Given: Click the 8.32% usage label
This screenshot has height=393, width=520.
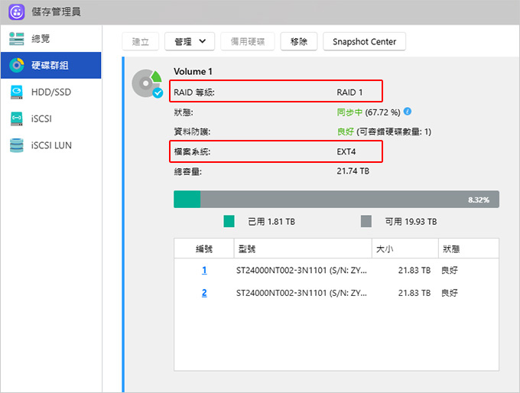Looking at the screenshot, I should pyautogui.click(x=479, y=200).
